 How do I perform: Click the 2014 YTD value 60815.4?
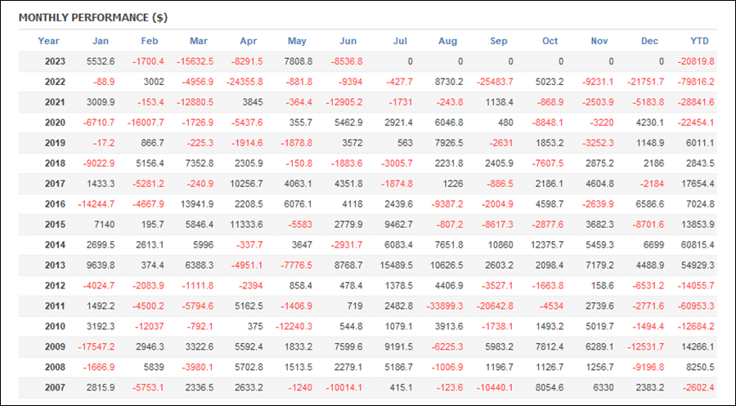point(698,245)
